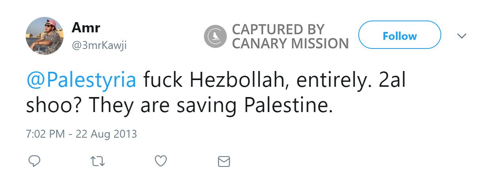Like the tweet with the heart icon
The width and height of the screenshot is (493, 185).
click(x=160, y=161)
